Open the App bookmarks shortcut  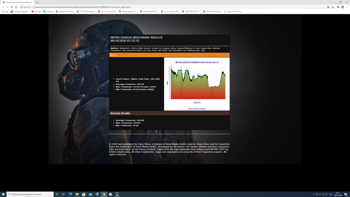point(5,11)
